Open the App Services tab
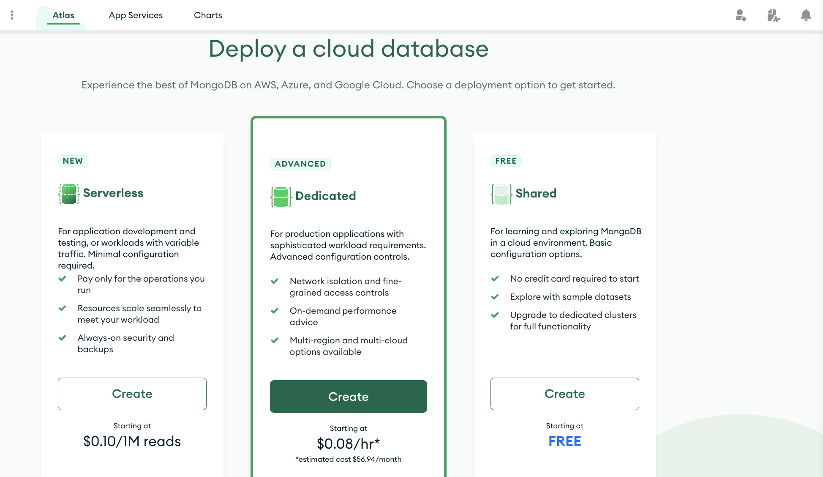The width and height of the screenshot is (823, 477). [136, 15]
